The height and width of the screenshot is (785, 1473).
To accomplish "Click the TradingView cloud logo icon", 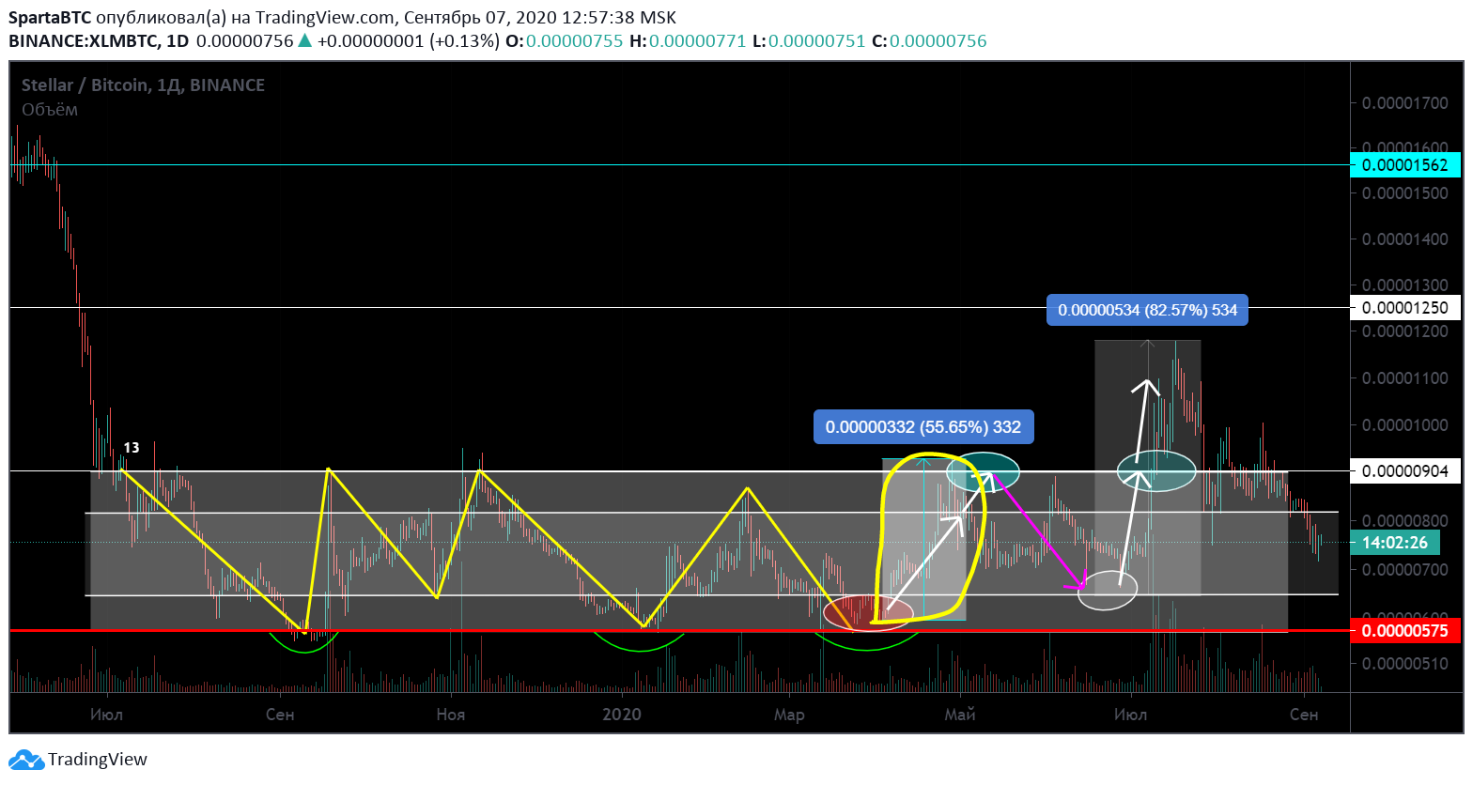I will click(26, 760).
